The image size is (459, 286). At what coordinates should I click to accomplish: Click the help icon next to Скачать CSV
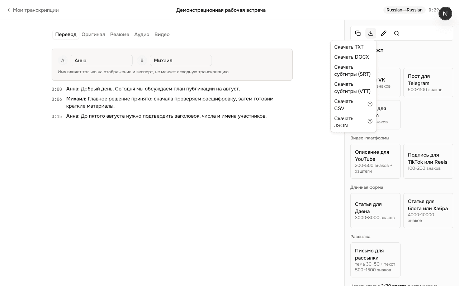tap(370, 104)
